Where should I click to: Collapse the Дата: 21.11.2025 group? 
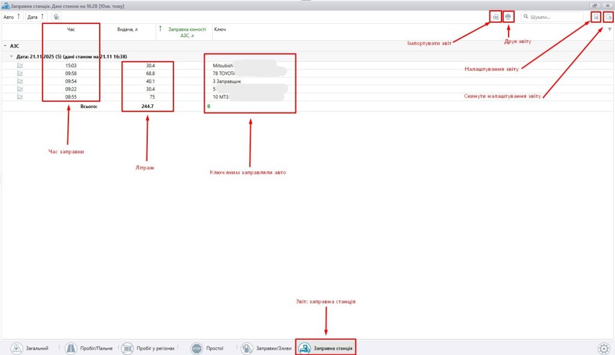[11, 56]
